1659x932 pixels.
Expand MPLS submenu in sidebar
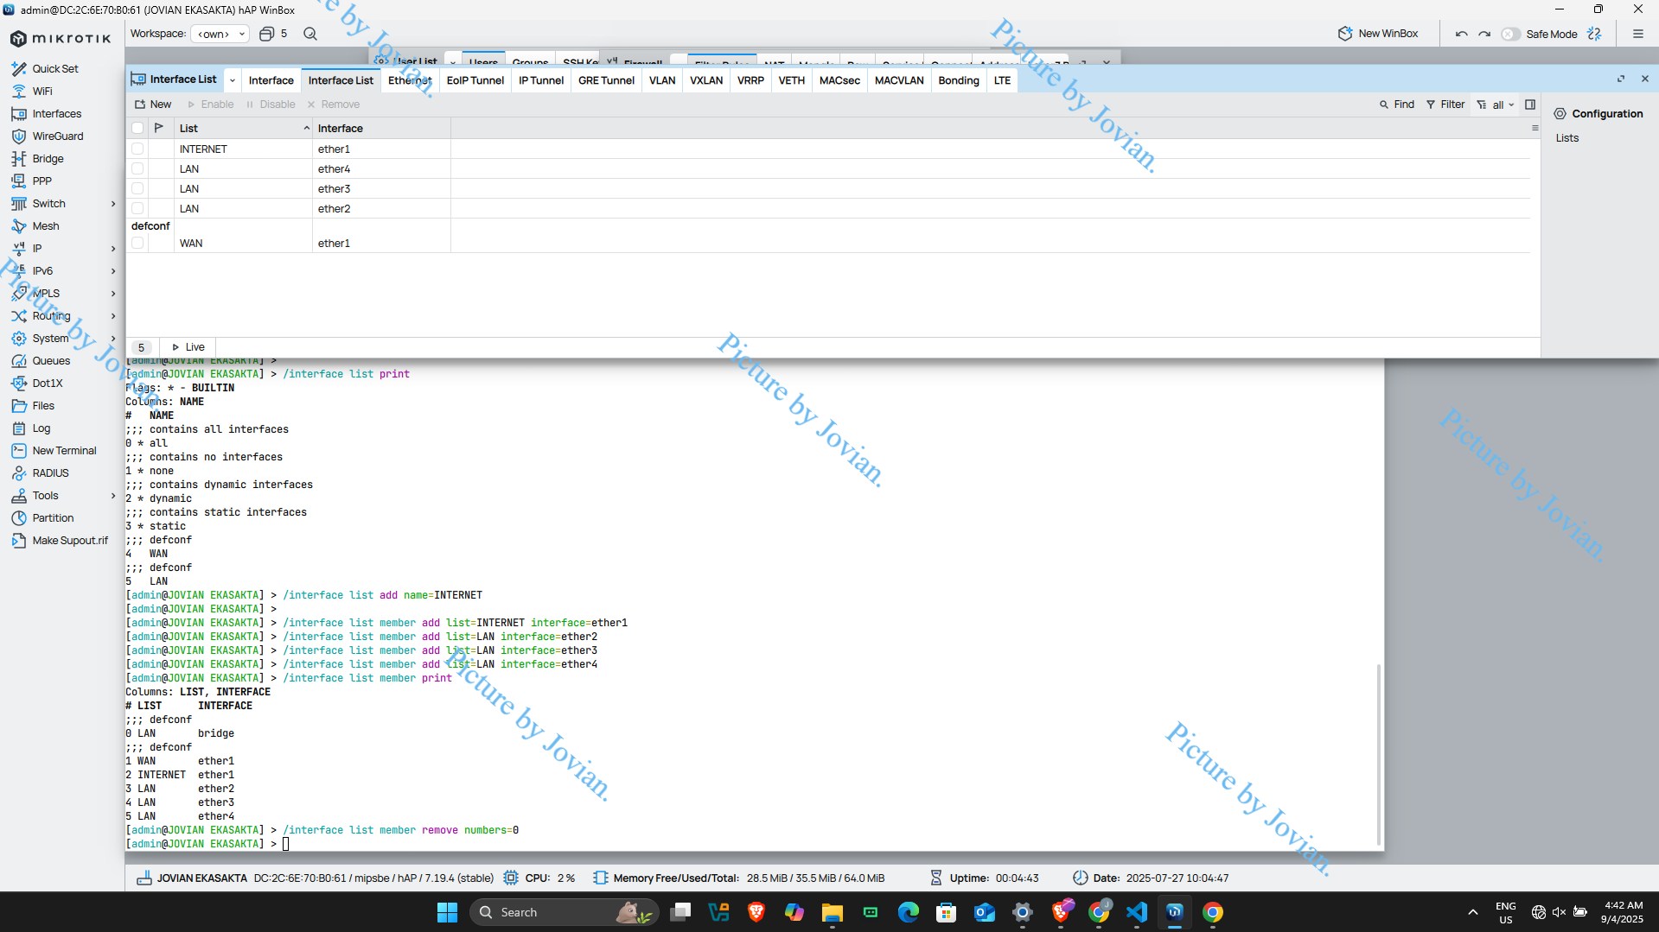pos(112,294)
